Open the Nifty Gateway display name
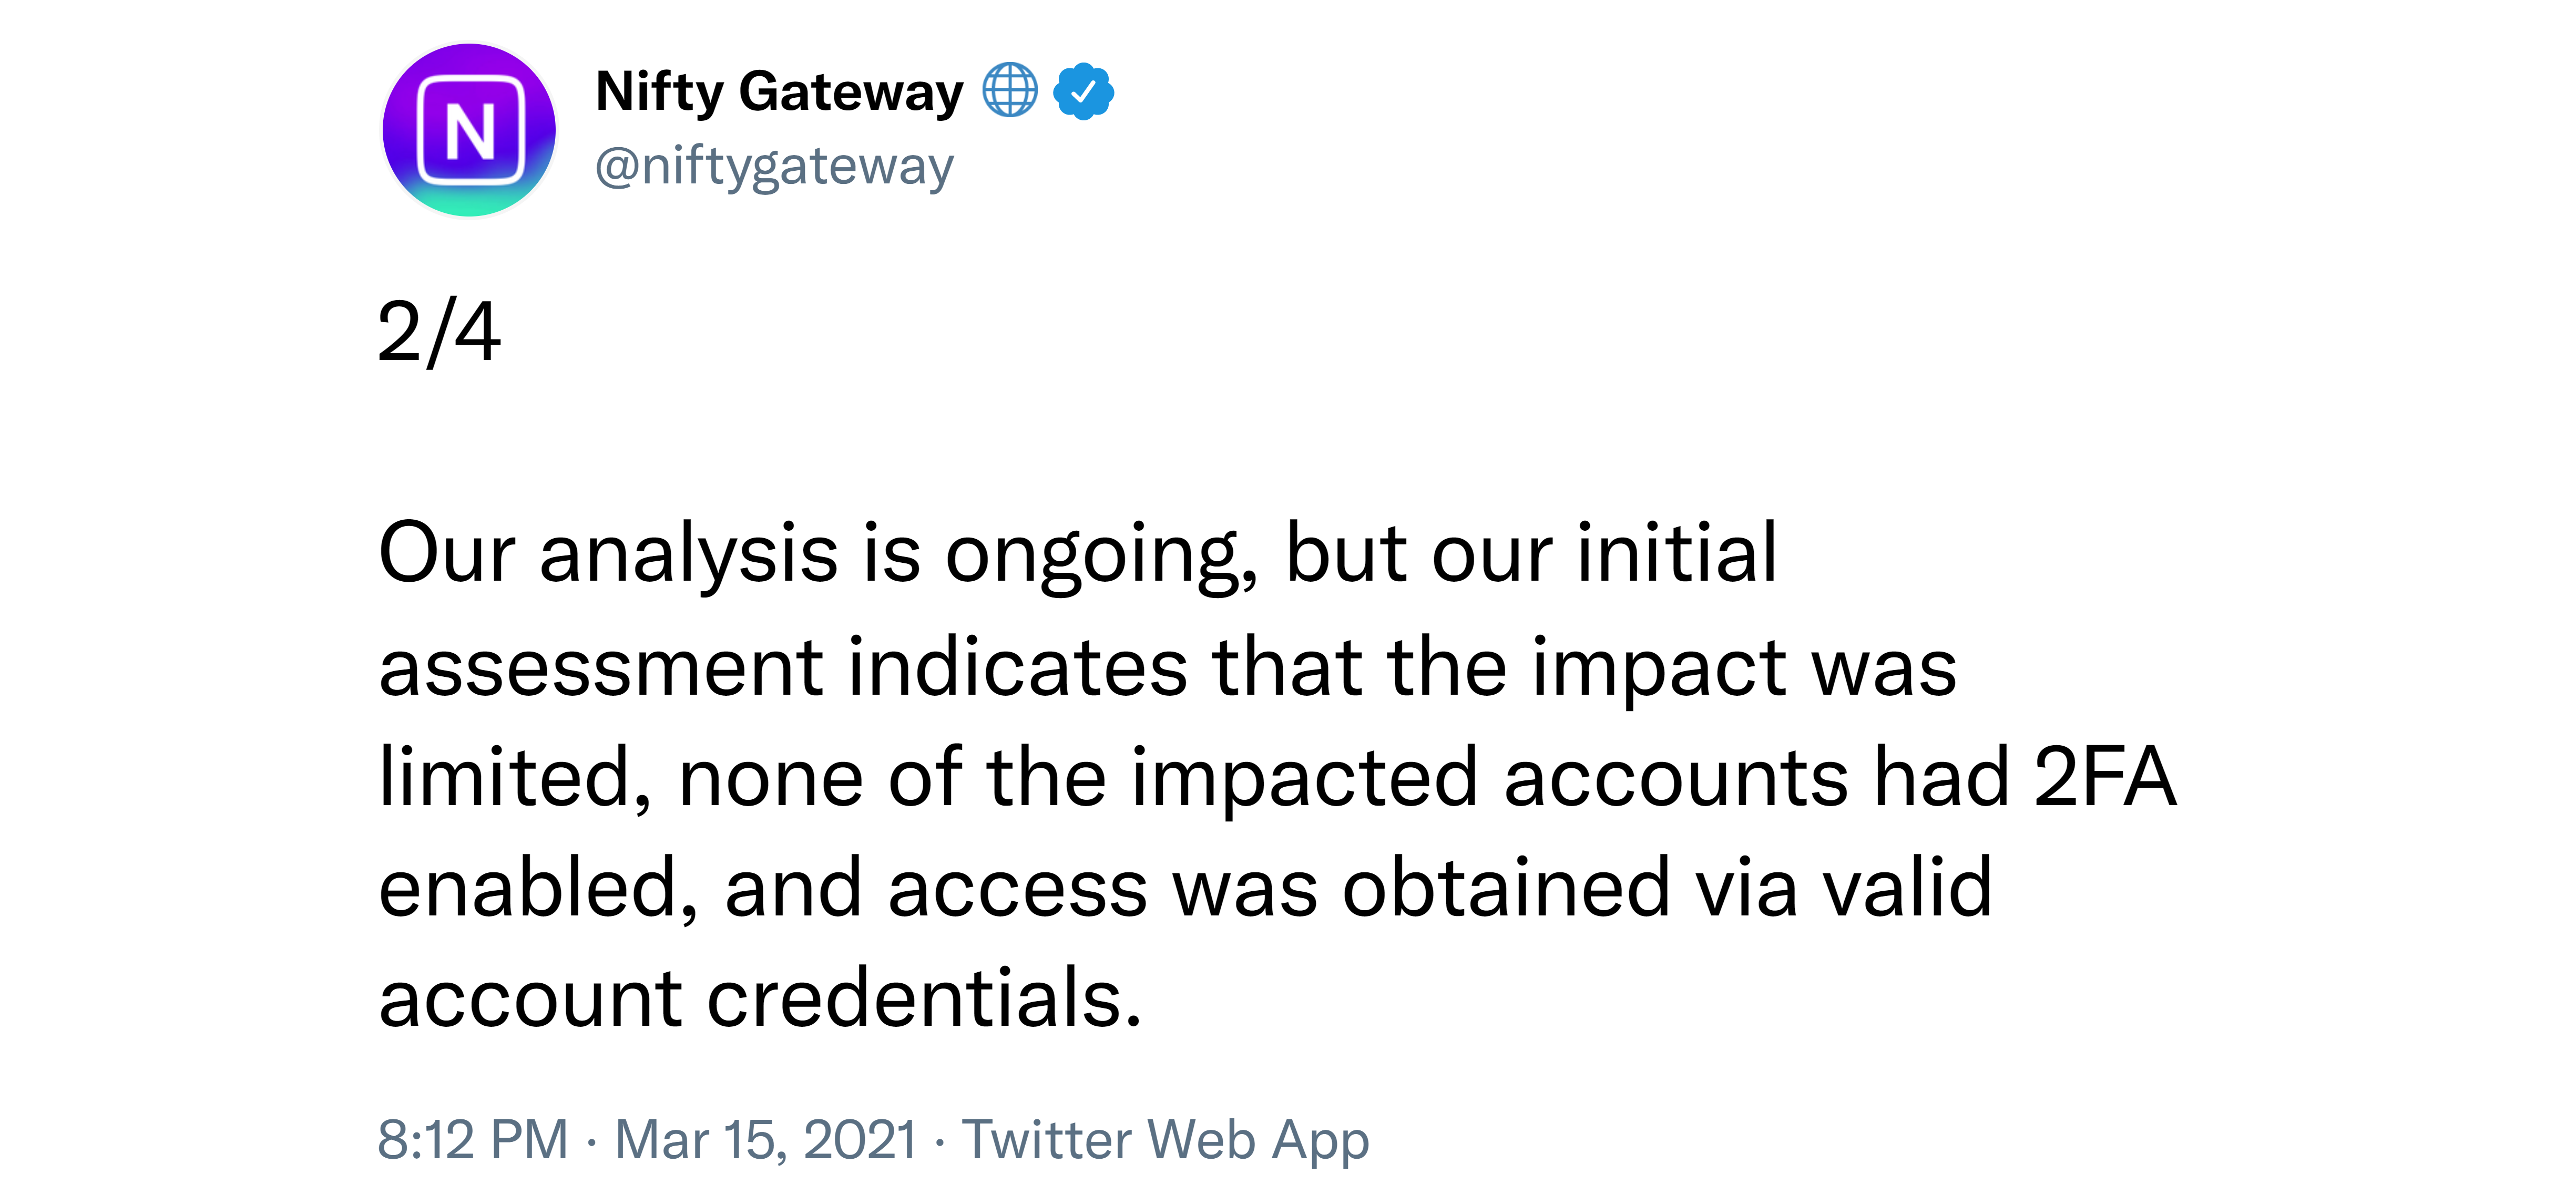Image resolution: width=2576 pixels, height=1195 pixels. coord(779,92)
